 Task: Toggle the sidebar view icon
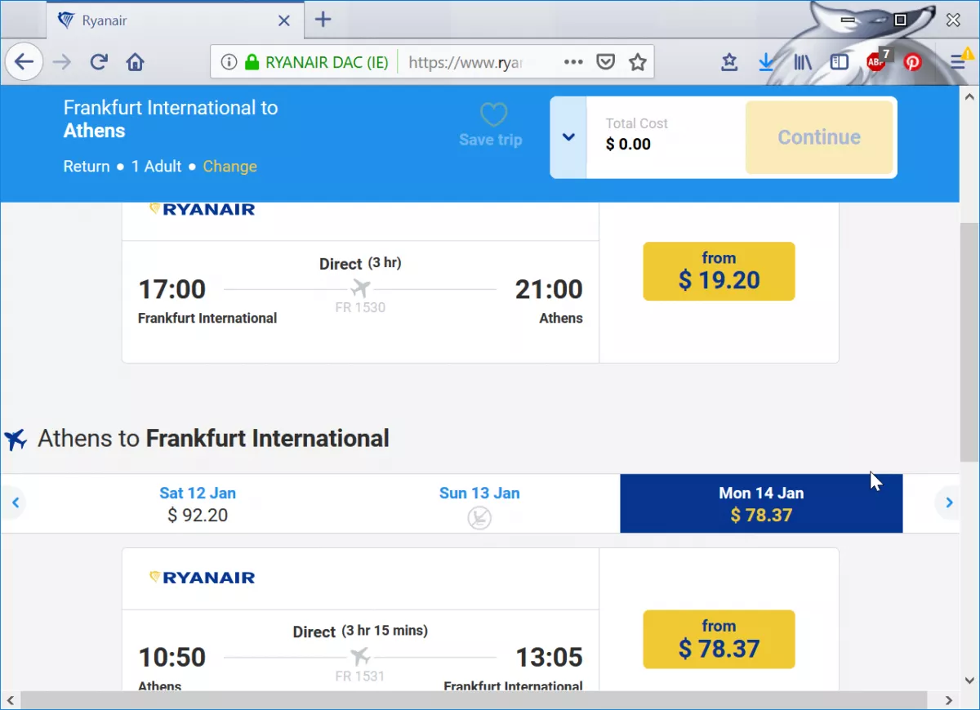(840, 62)
